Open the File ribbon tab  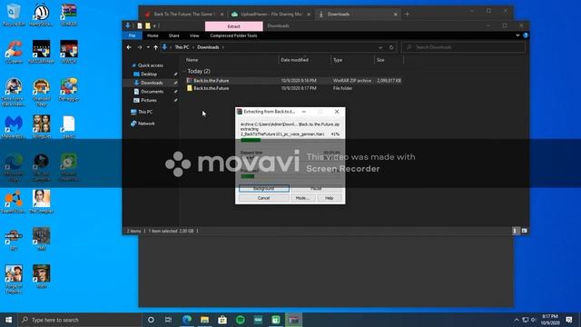(132, 35)
